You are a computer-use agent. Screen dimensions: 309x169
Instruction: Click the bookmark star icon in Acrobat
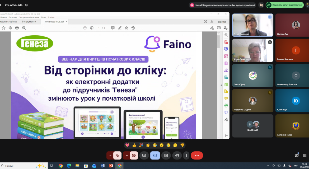3,28
